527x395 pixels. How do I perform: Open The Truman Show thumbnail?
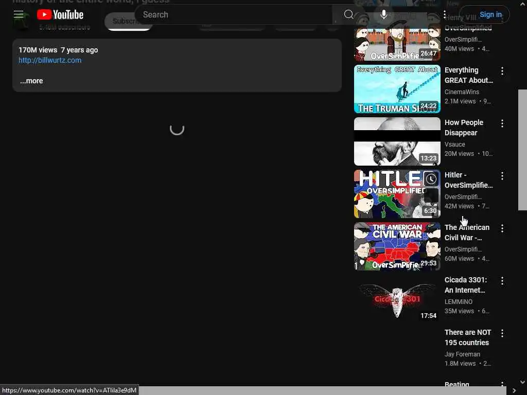pyautogui.click(x=397, y=89)
